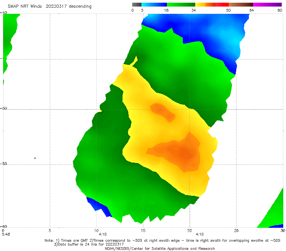Click the yellow-to-red segment of the color bar
Screen dimensions: 286x251
[x=212, y=5]
